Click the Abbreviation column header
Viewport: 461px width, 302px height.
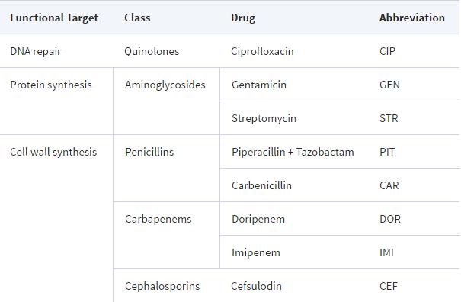[412, 18]
